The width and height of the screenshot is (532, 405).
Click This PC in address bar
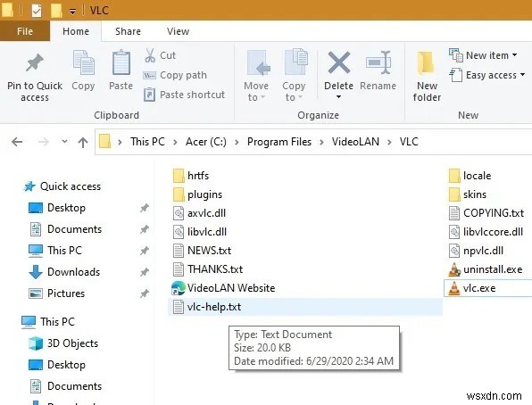click(147, 142)
